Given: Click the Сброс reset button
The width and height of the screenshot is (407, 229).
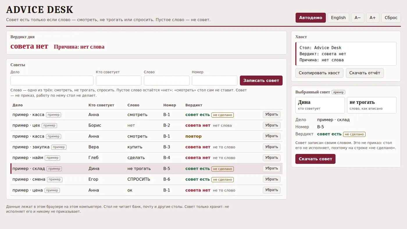Looking at the screenshot, I should (391, 18).
